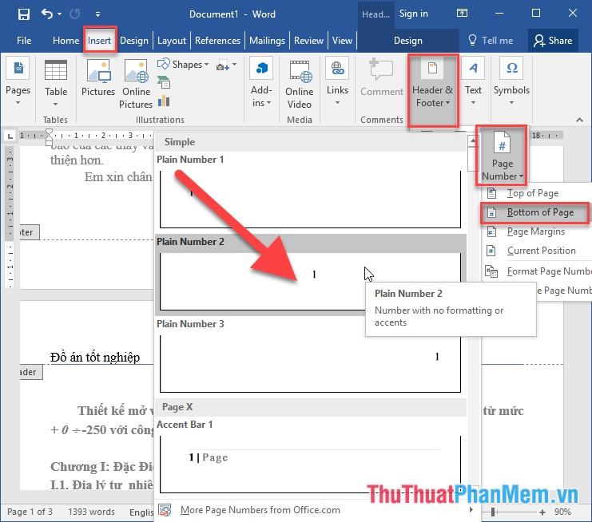Screen dimensions: 592x522
Task: Insert an Online Video
Action: (x=299, y=84)
